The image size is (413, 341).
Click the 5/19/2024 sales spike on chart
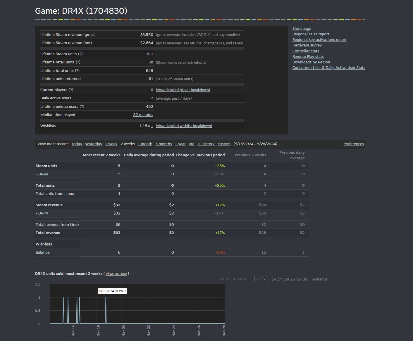click(106, 310)
